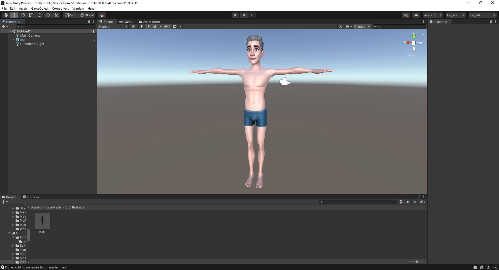The image size is (499, 270).
Task: Open the Assets menu
Action: tap(23, 9)
